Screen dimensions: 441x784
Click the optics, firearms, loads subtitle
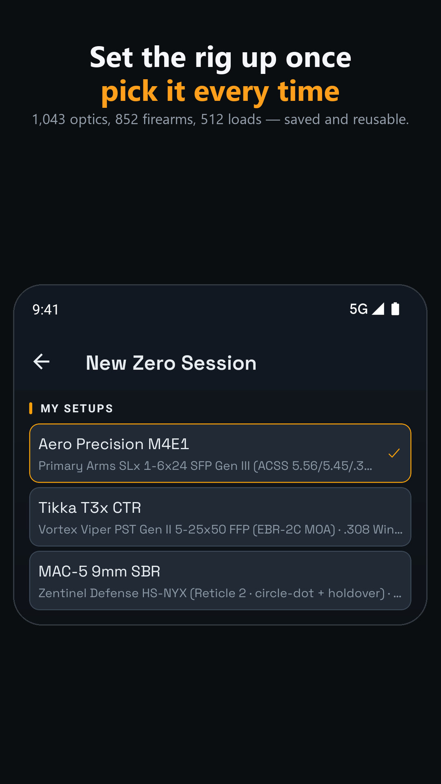(220, 119)
